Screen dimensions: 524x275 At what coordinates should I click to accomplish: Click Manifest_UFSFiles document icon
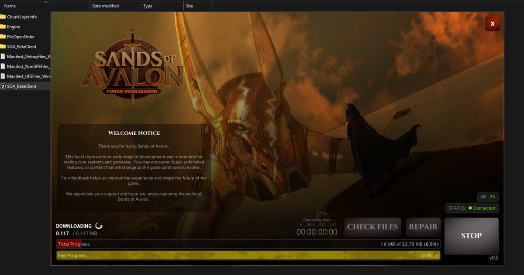click(x=3, y=76)
